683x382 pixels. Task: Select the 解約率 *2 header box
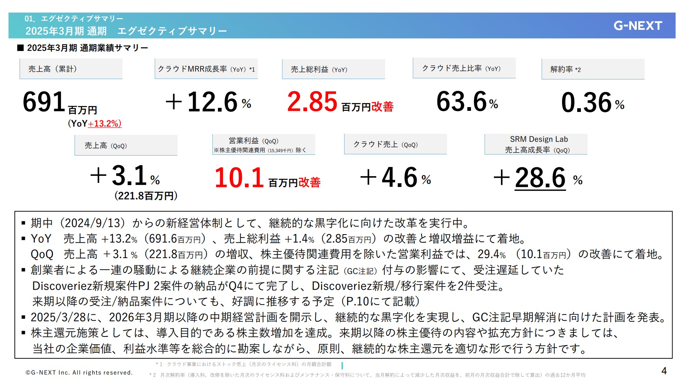[592, 69]
